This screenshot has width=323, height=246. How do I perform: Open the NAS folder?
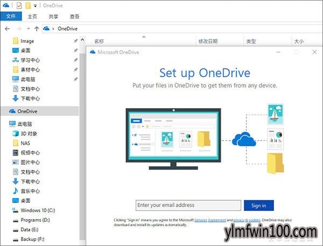tap(22, 143)
